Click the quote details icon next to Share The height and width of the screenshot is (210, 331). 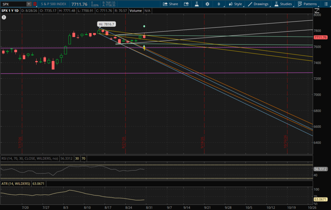(x=186, y=4)
